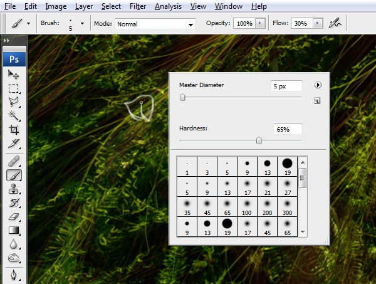Screen dimensions: 376x284
Task: Expand toolbox with double-arrow icon
Action: pyautogui.click(x=6, y=41)
